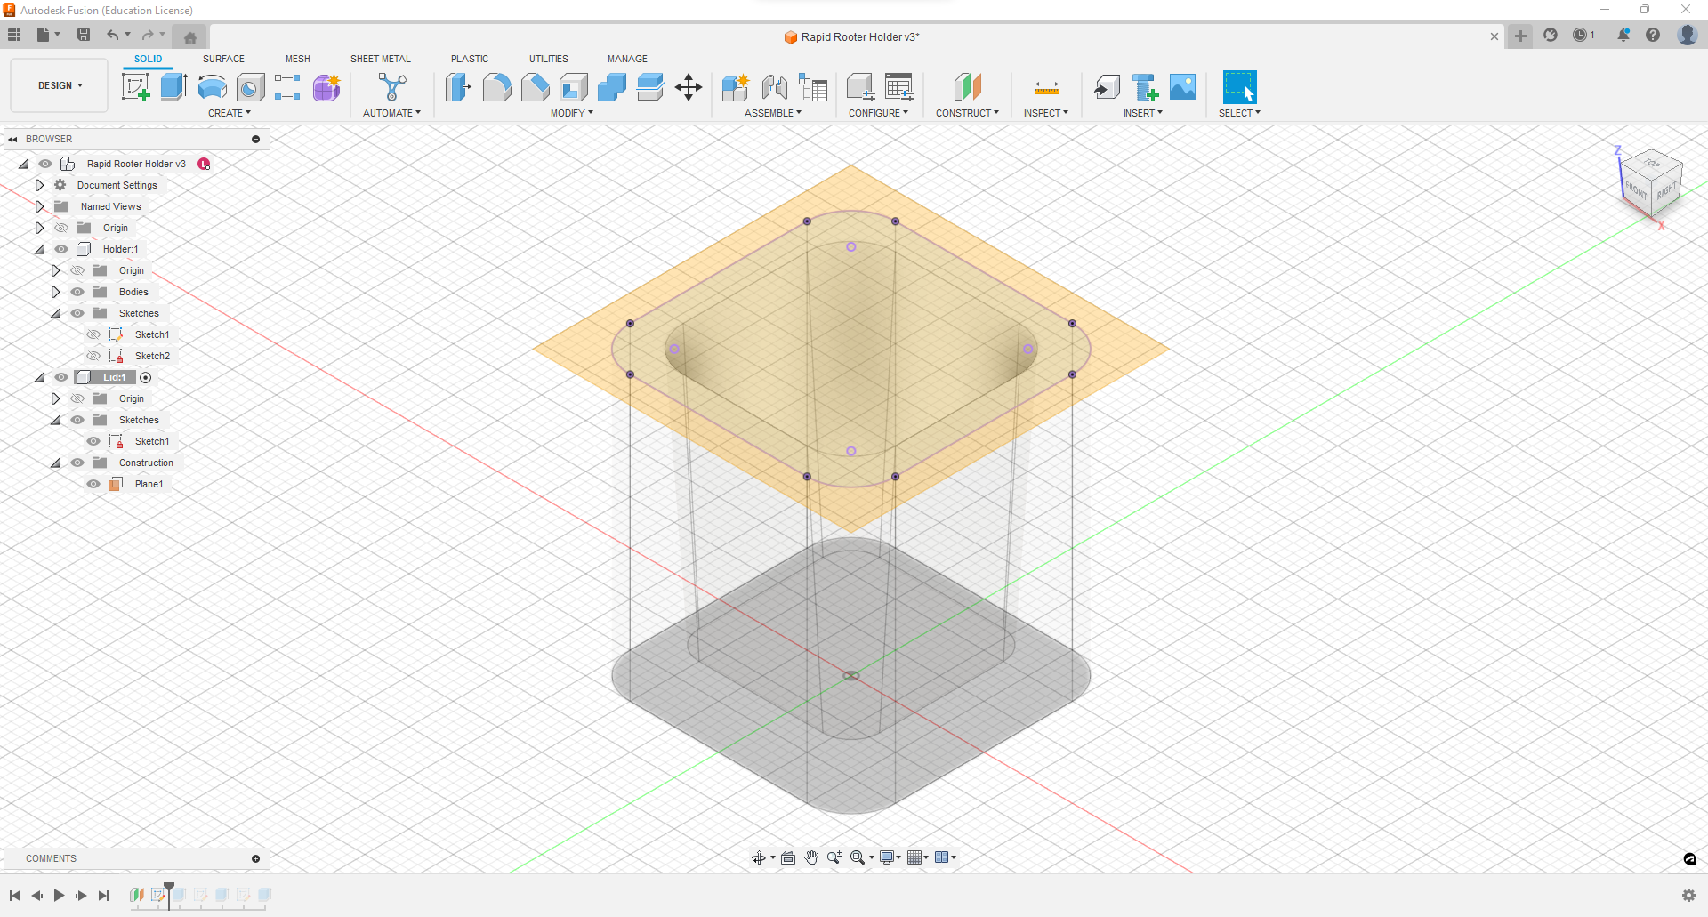Open the CREATE dropdown menu
Screen dimensions: 1708x917
(230, 113)
